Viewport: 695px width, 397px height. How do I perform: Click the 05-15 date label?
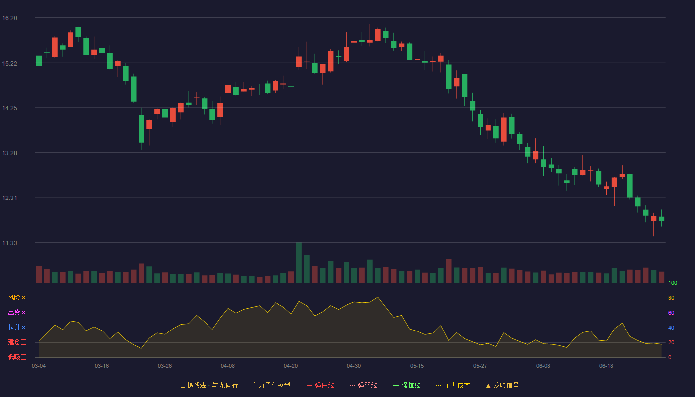(417, 366)
